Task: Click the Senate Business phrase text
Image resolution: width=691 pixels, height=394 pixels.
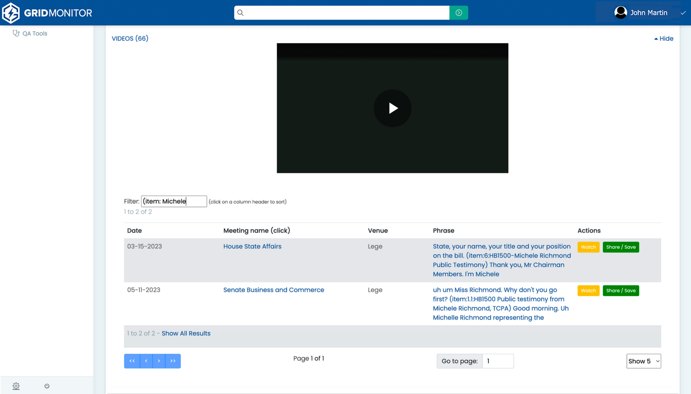Action: click(x=501, y=304)
